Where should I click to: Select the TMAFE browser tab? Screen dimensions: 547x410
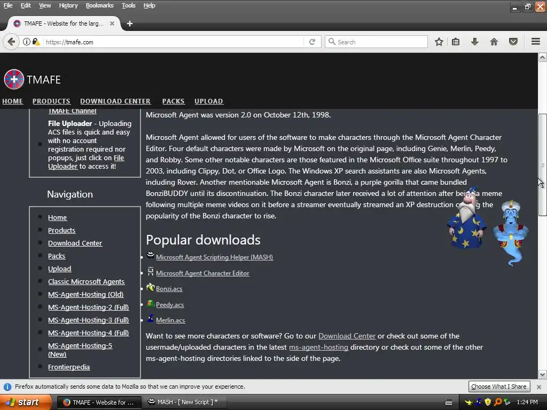(x=64, y=23)
